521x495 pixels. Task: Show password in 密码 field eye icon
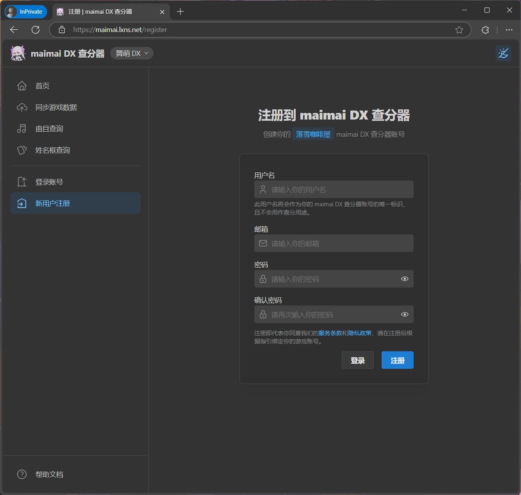(405, 279)
